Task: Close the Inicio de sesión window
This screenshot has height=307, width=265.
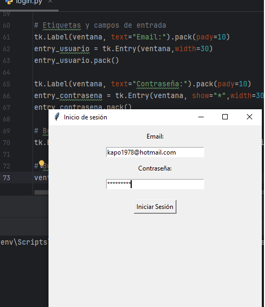Action: [x=250, y=117]
